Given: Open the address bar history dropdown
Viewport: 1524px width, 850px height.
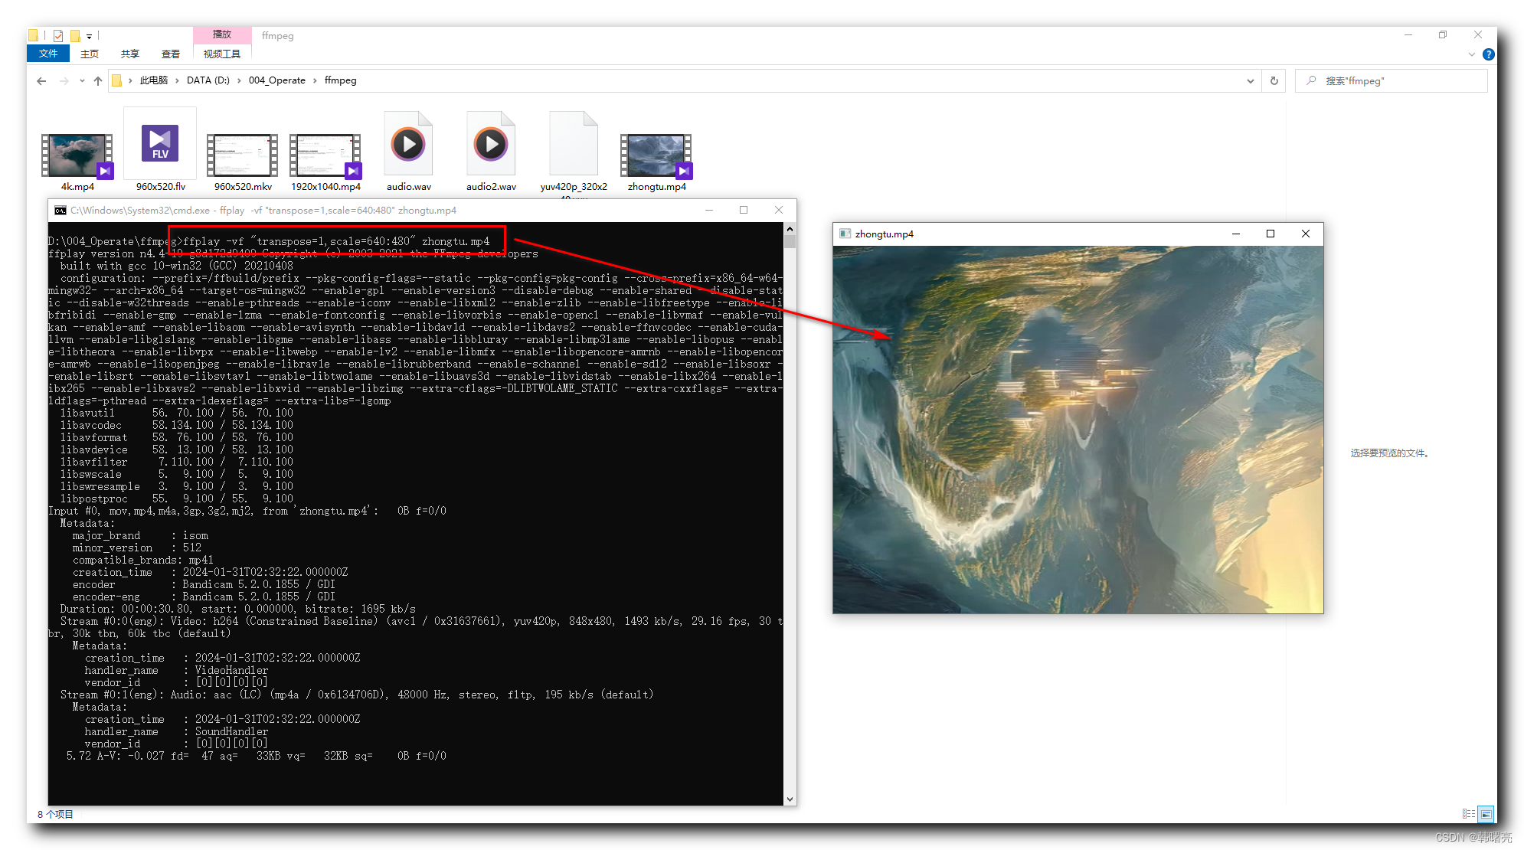Looking at the screenshot, I should coord(1251,80).
